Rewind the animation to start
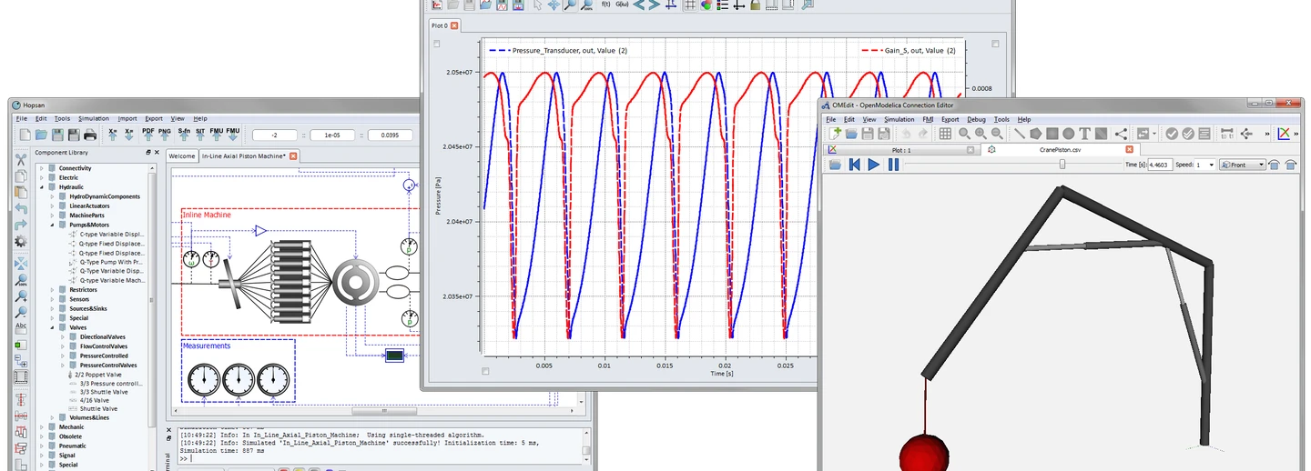The width and height of the screenshot is (1311, 471). (x=854, y=165)
